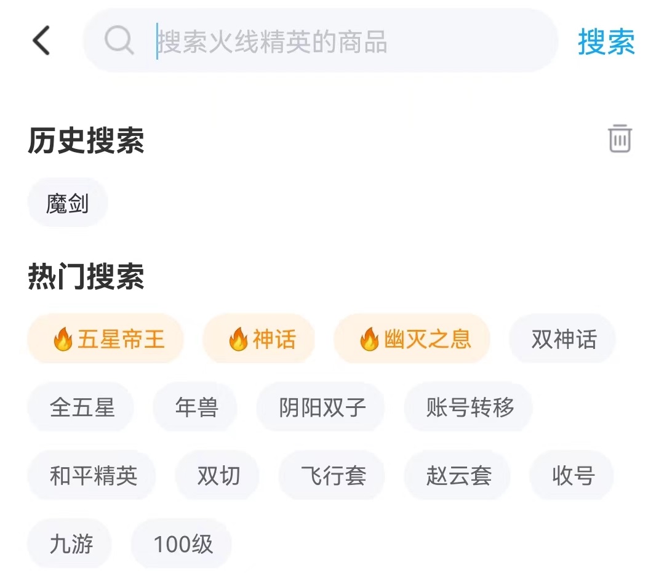This screenshot has height=573, width=664.
Task: Clear history with the trash icon
Action: [x=620, y=138]
